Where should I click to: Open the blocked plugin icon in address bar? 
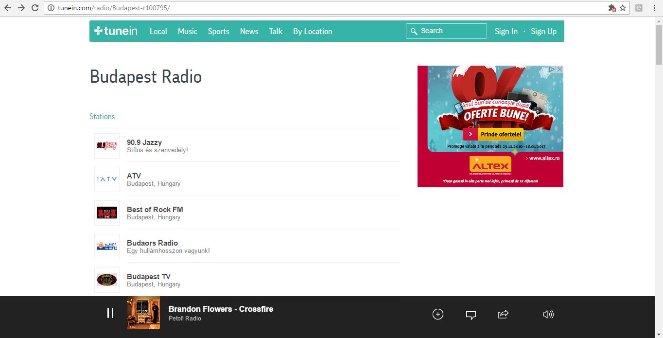click(612, 8)
